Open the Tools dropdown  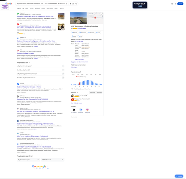62,9
